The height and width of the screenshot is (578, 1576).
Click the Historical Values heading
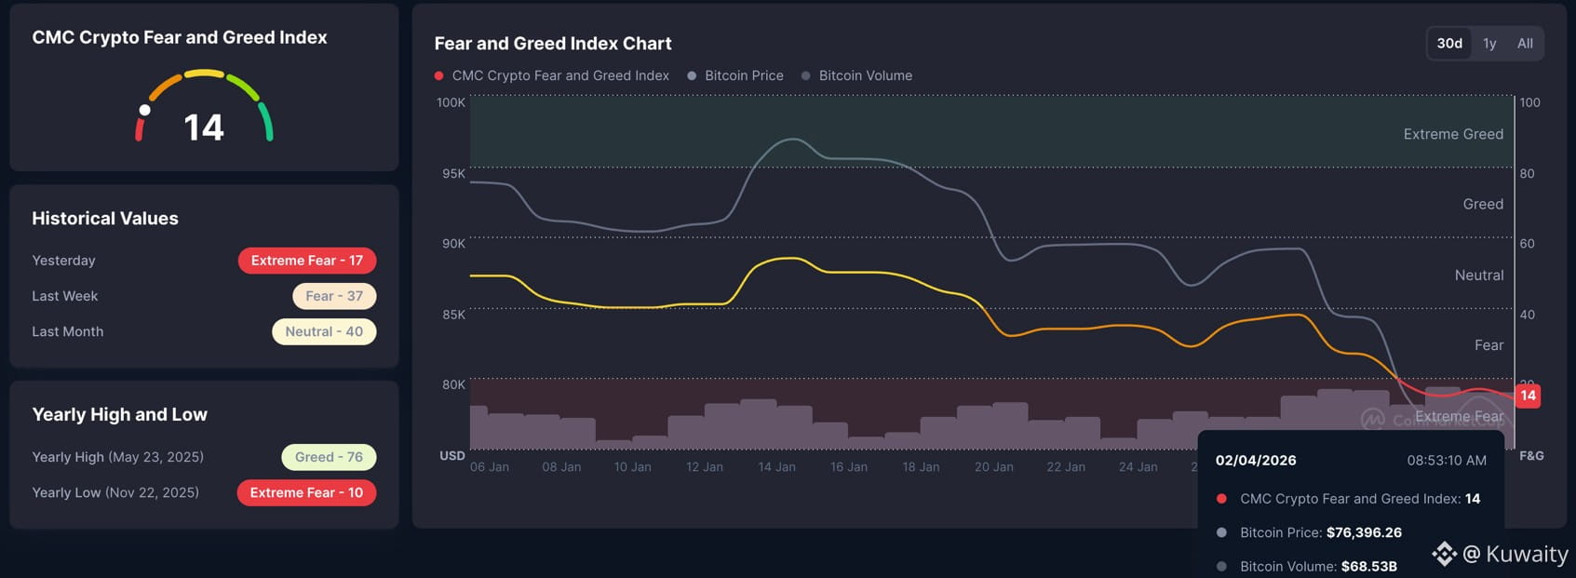click(105, 218)
